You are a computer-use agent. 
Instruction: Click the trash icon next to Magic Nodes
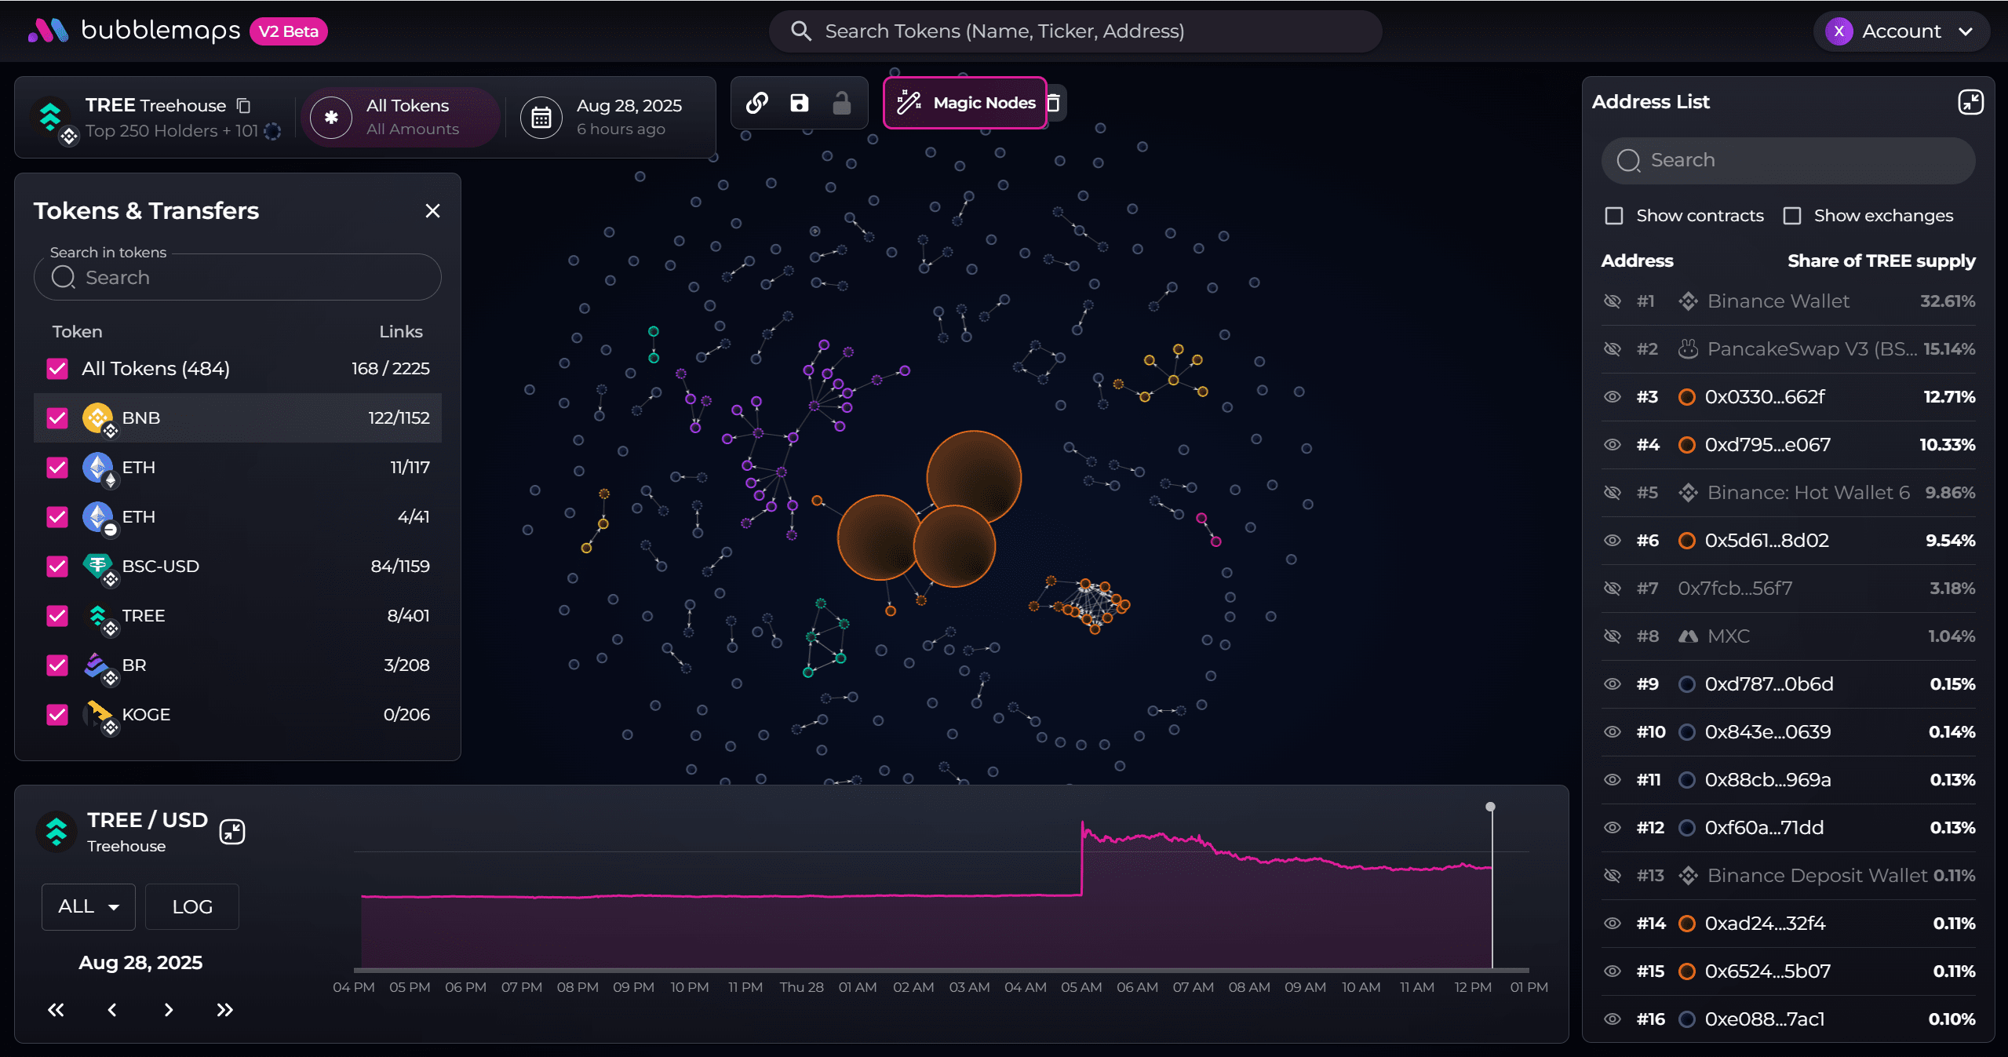tap(1054, 103)
